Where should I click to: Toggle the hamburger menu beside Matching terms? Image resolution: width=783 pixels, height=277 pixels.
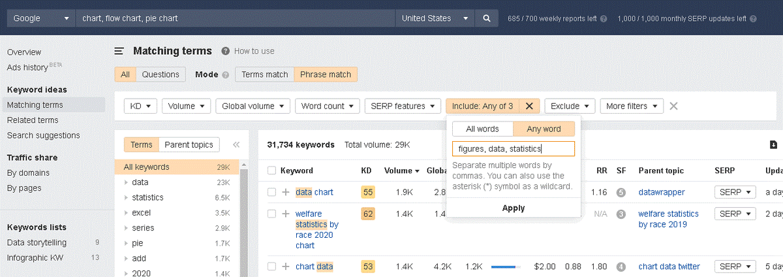(119, 51)
